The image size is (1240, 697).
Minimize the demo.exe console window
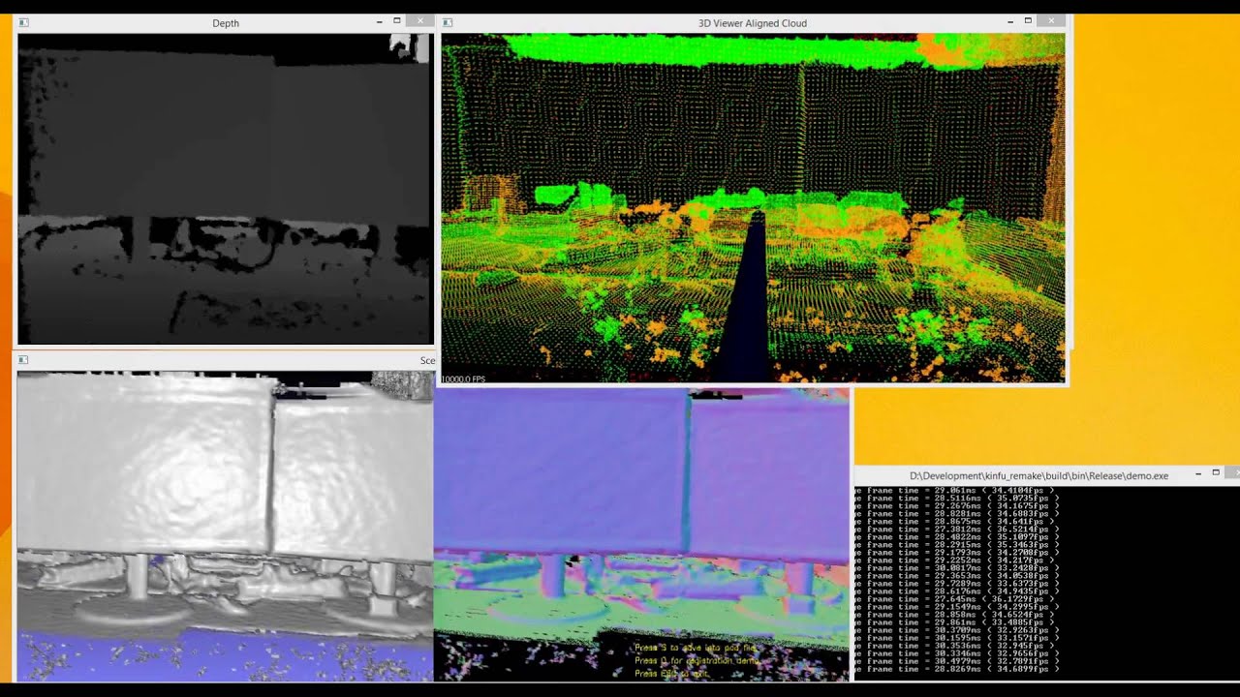1198,474
